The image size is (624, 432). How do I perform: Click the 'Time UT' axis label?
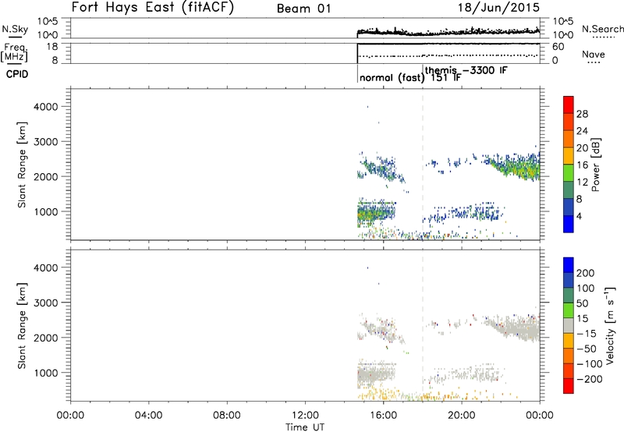point(305,427)
